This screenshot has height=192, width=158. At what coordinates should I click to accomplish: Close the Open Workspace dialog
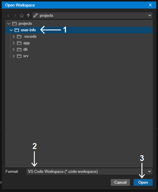click(150, 5)
